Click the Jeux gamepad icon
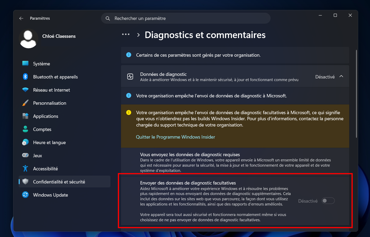 point(25,155)
